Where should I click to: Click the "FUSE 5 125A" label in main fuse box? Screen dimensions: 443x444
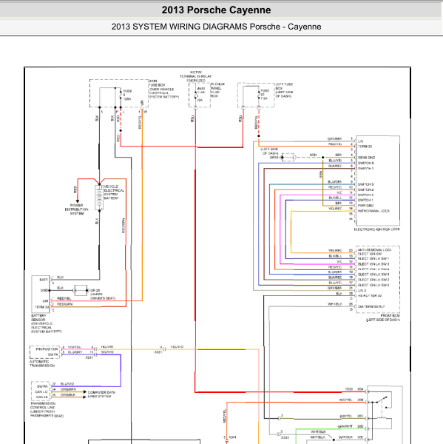pyautogui.click(x=127, y=95)
